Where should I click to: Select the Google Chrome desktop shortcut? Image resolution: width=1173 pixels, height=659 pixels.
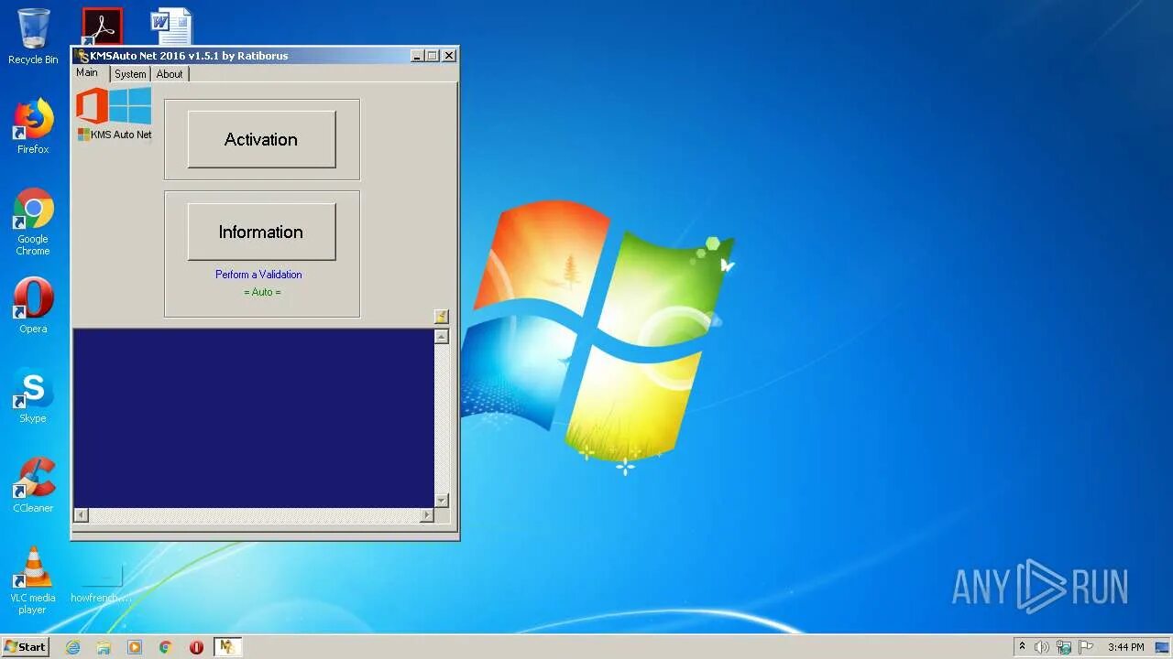(x=33, y=221)
